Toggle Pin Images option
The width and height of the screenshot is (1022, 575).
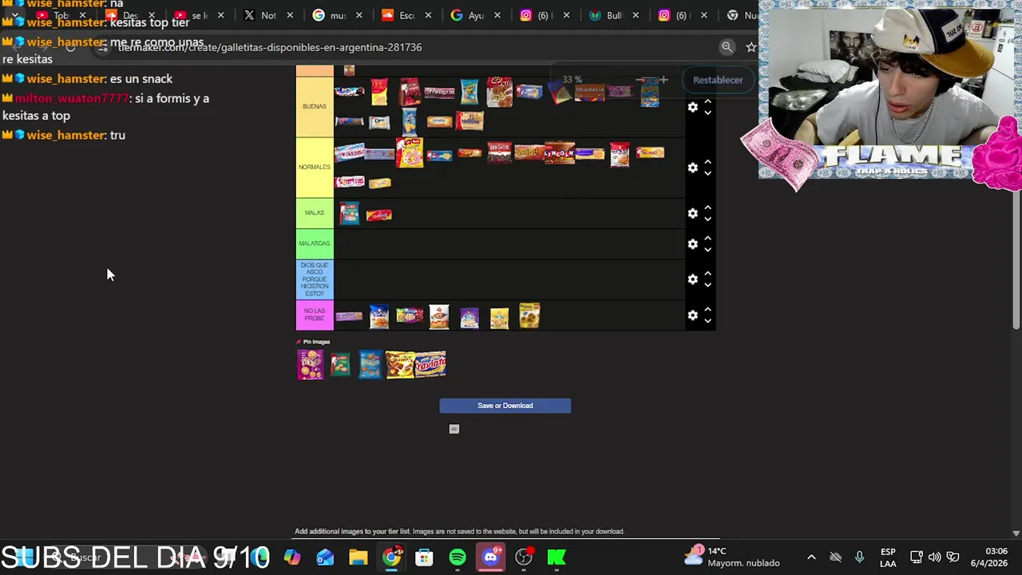pyautogui.click(x=313, y=342)
